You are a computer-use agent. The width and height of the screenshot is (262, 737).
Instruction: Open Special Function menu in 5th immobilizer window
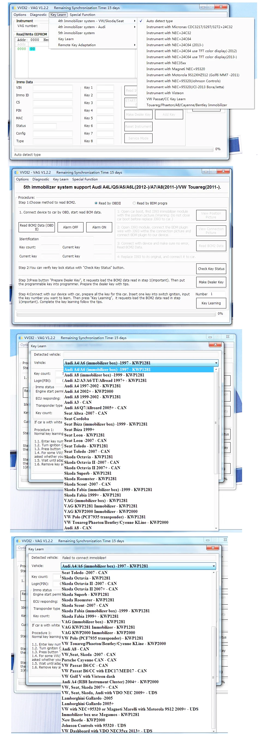tap(85, 179)
